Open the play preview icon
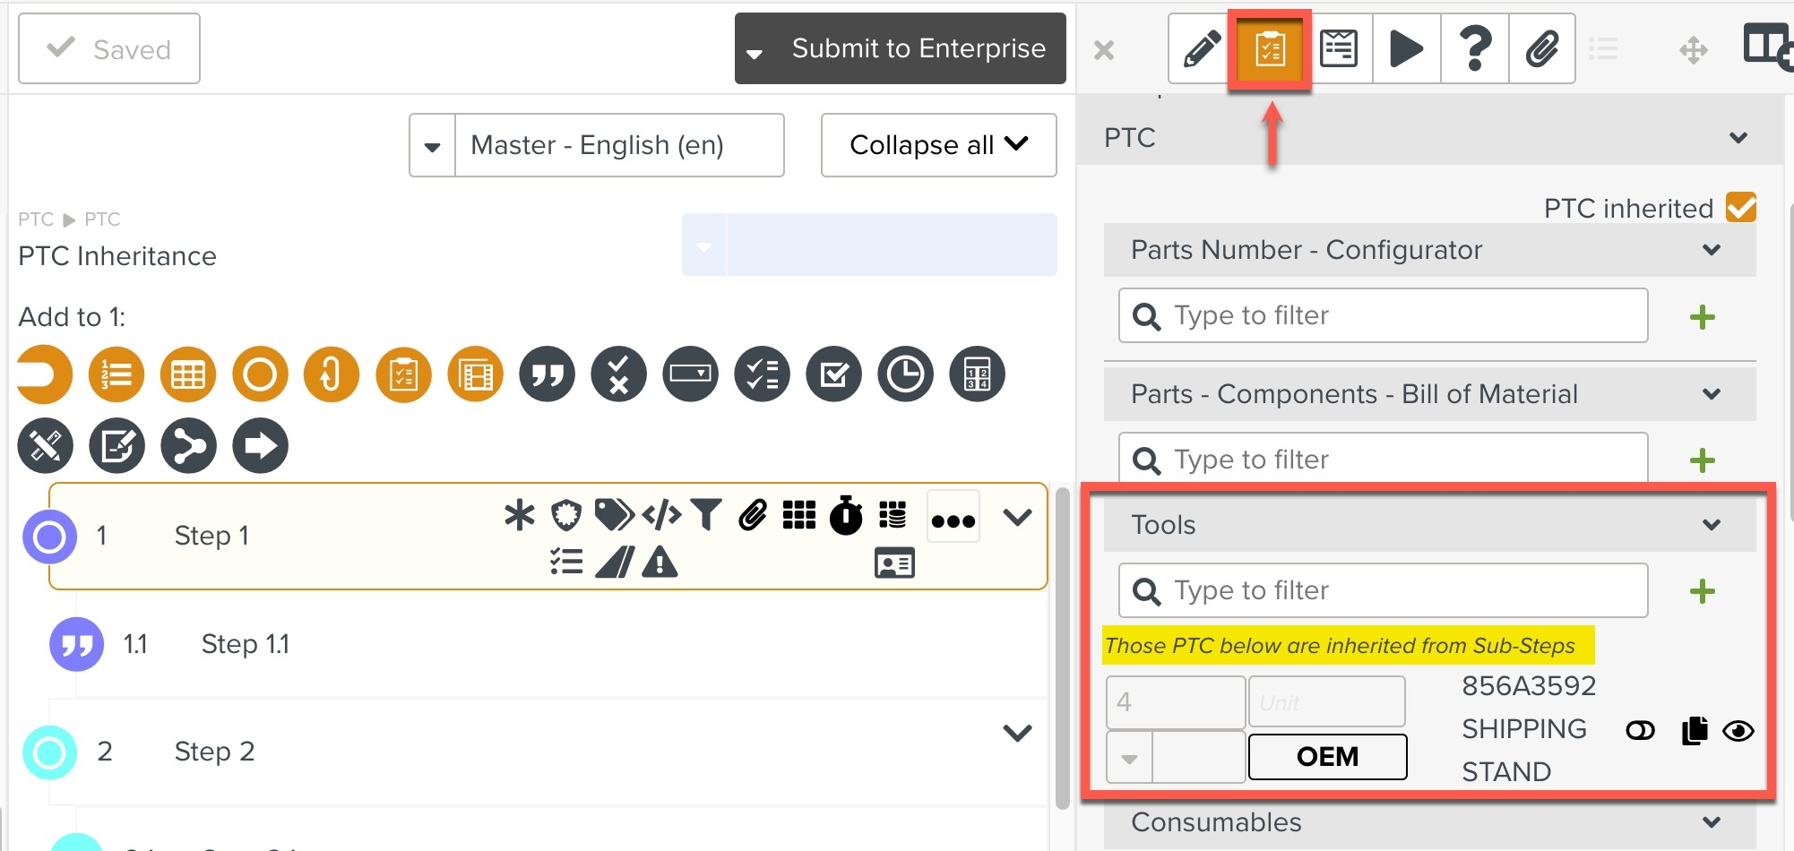 tap(1406, 48)
